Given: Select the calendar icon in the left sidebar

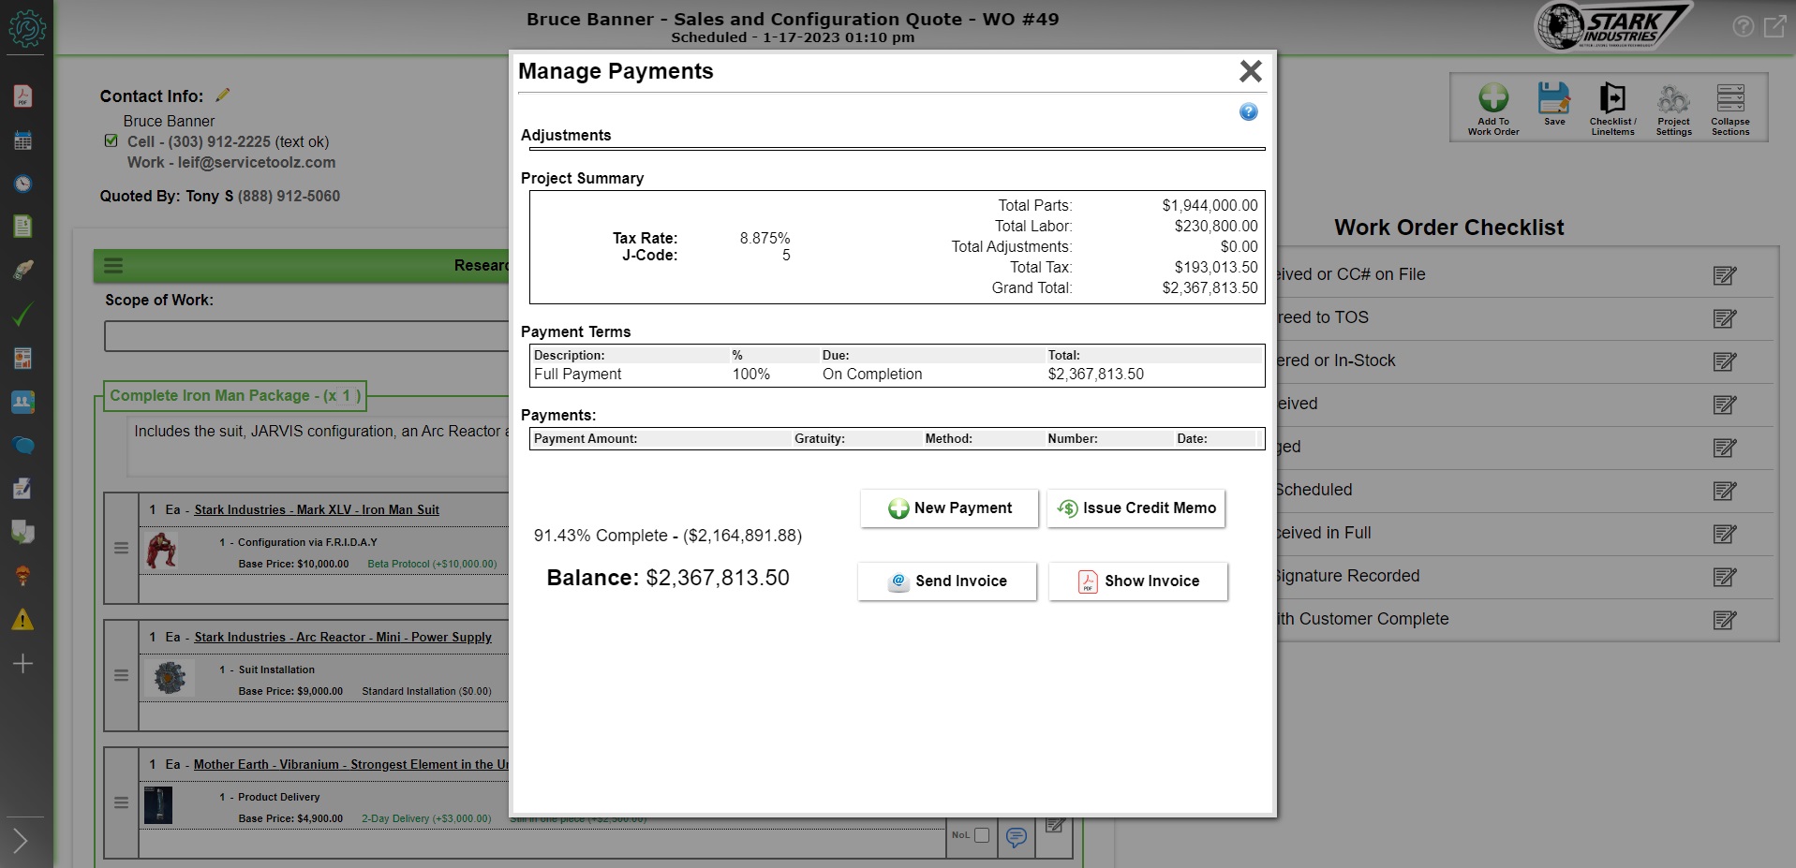Looking at the screenshot, I should pos(23,139).
